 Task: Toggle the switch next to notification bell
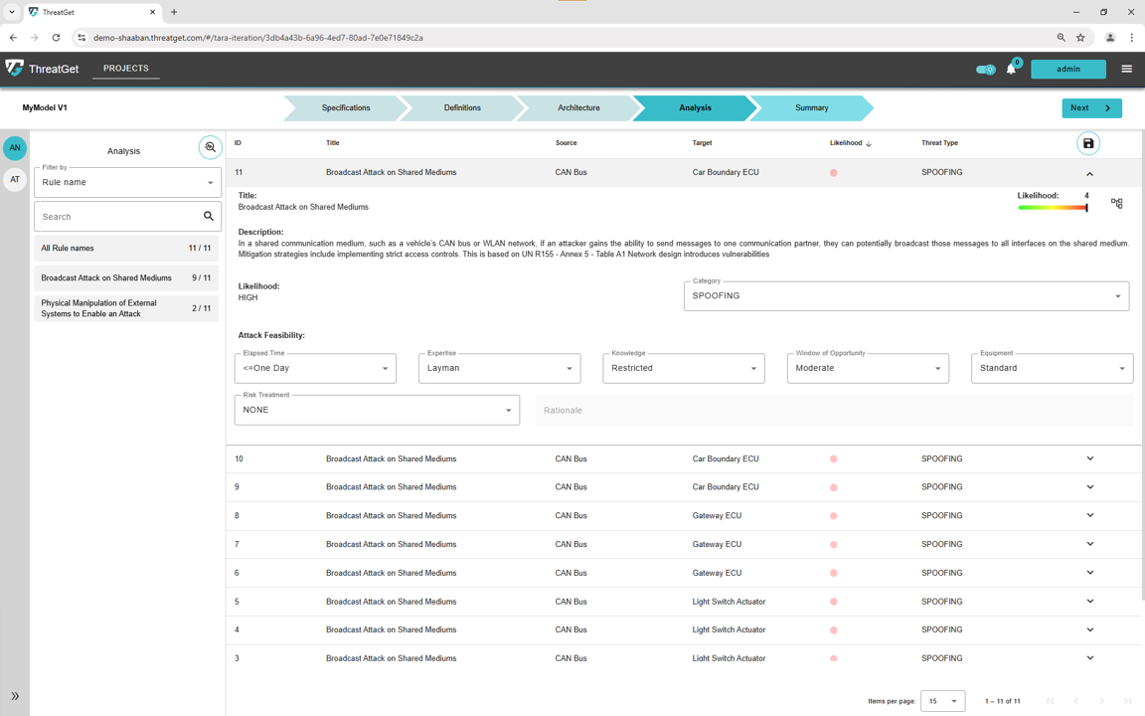pos(985,69)
